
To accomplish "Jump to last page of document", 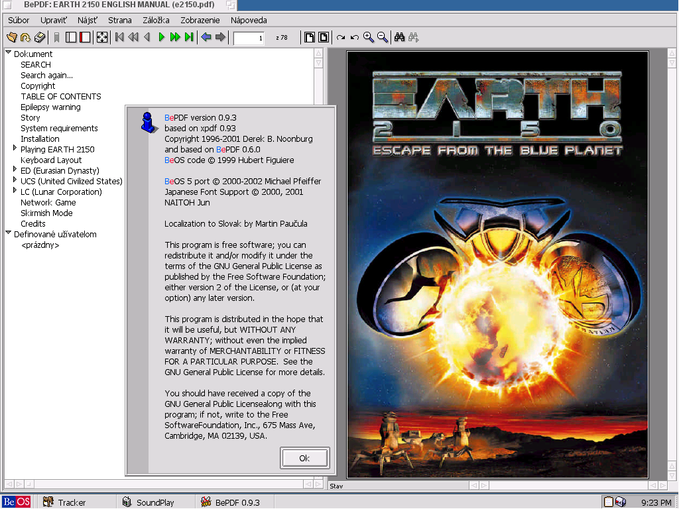I will (190, 37).
